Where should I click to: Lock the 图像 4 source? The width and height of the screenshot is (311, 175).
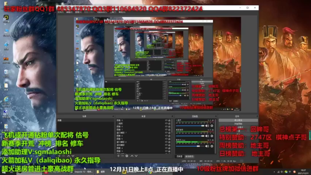point(169,148)
